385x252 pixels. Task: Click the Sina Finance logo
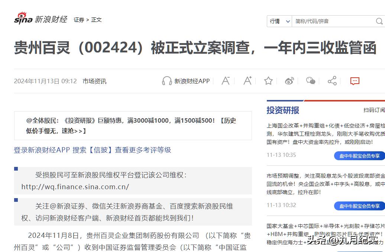click(x=40, y=19)
